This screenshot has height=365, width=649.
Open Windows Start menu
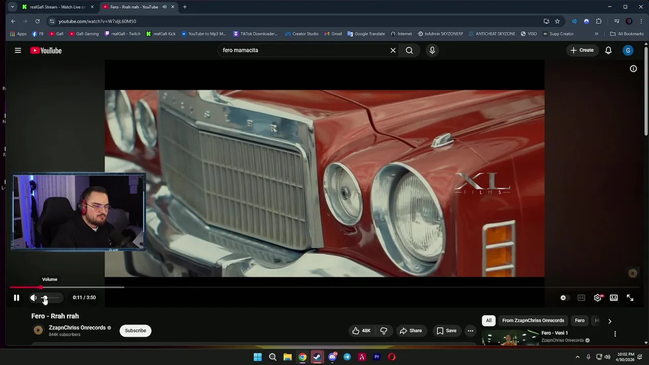[258, 357]
